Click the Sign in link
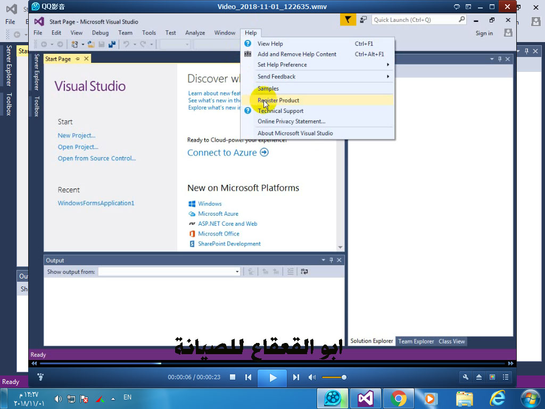This screenshot has width=545, height=409. pos(484,33)
